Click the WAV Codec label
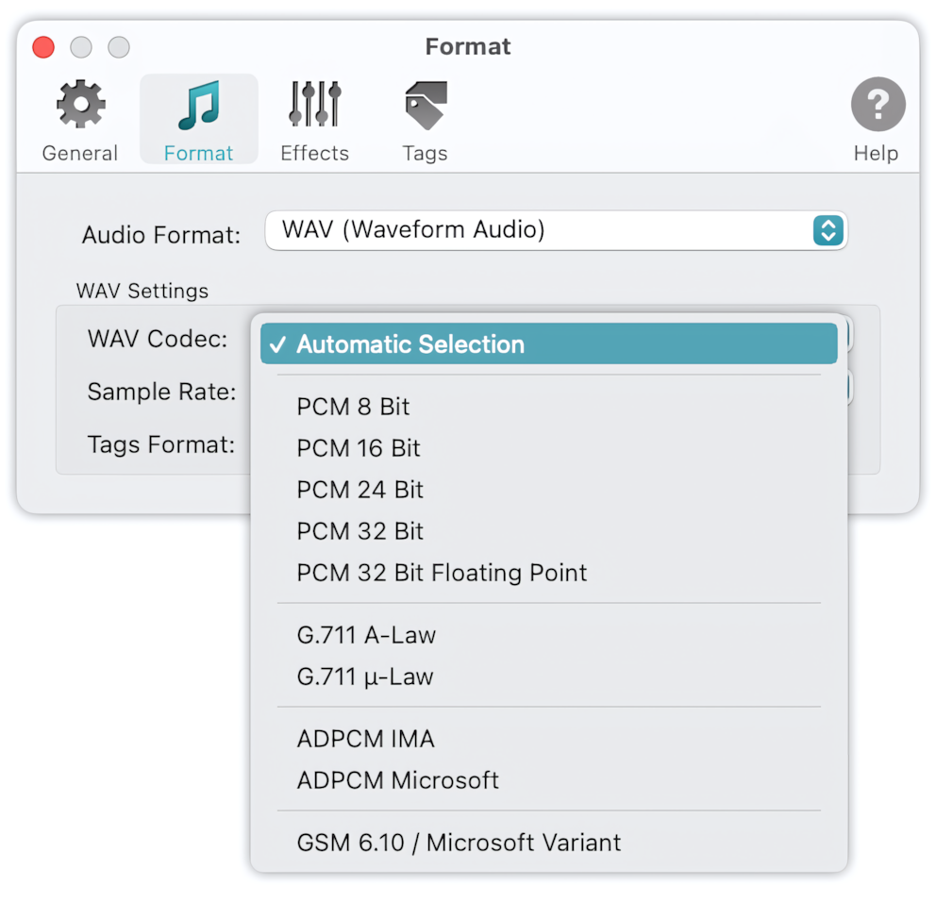Screen dimensions: 936x902 (158, 339)
